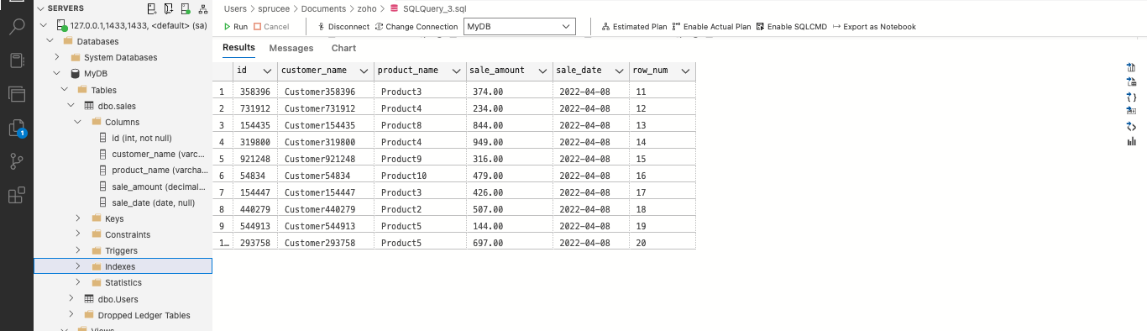1147x331 pixels.
Task: Save results as JSON
Action: (1131, 97)
